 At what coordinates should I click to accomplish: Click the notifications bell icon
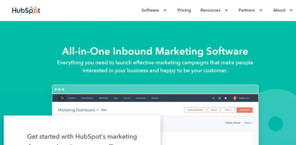click(x=225, y=98)
